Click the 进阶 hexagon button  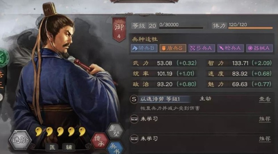click(20, 140)
